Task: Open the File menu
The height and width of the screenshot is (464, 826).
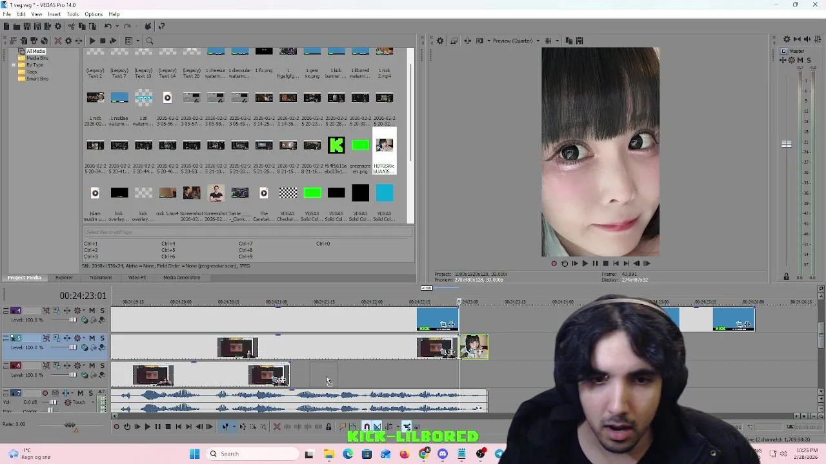Action: coord(6,14)
